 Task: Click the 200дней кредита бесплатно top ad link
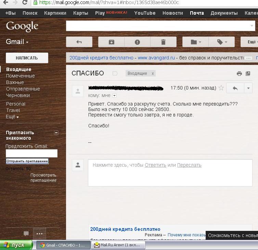coord(101,58)
